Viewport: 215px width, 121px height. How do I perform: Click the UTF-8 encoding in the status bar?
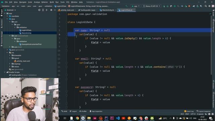point(193,114)
